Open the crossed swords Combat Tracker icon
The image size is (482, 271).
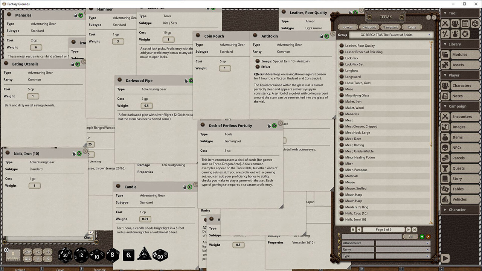[445, 23]
